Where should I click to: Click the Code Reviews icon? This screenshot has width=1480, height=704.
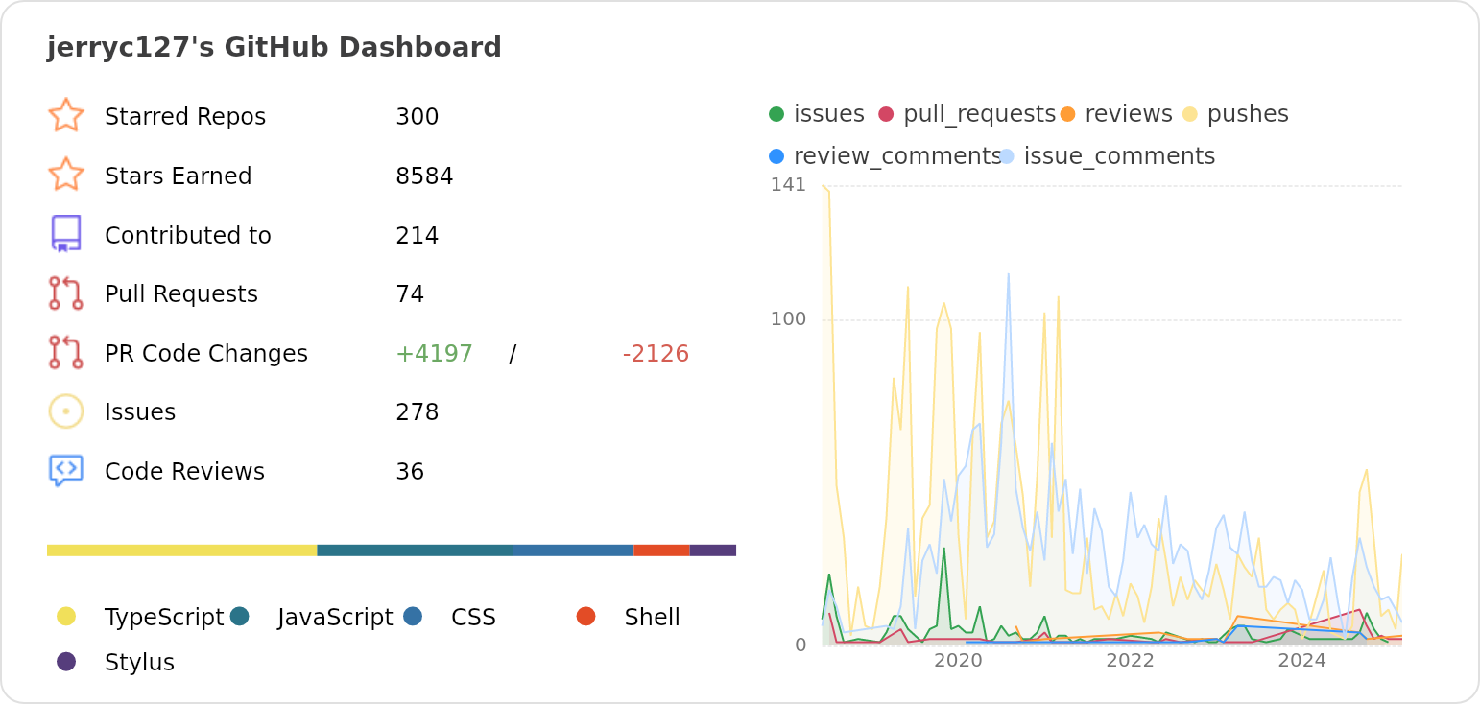pyautogui.click(x=66, y=471)
